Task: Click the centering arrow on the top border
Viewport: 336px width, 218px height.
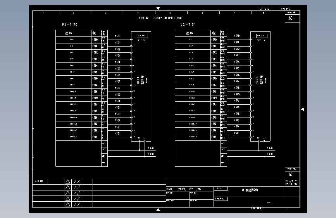Action: coord(158,9)
